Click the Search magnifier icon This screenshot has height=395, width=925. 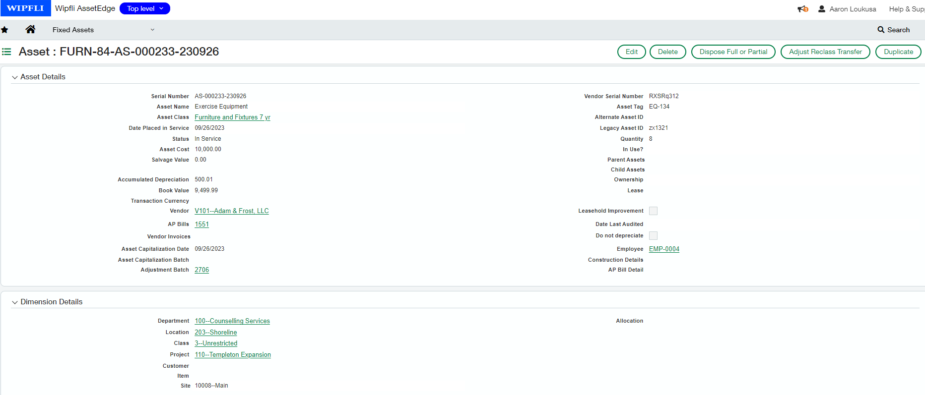(881, 30)
